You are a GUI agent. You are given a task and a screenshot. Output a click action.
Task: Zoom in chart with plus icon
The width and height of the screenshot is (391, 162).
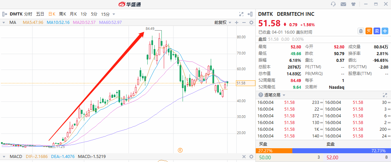[237, 23]
